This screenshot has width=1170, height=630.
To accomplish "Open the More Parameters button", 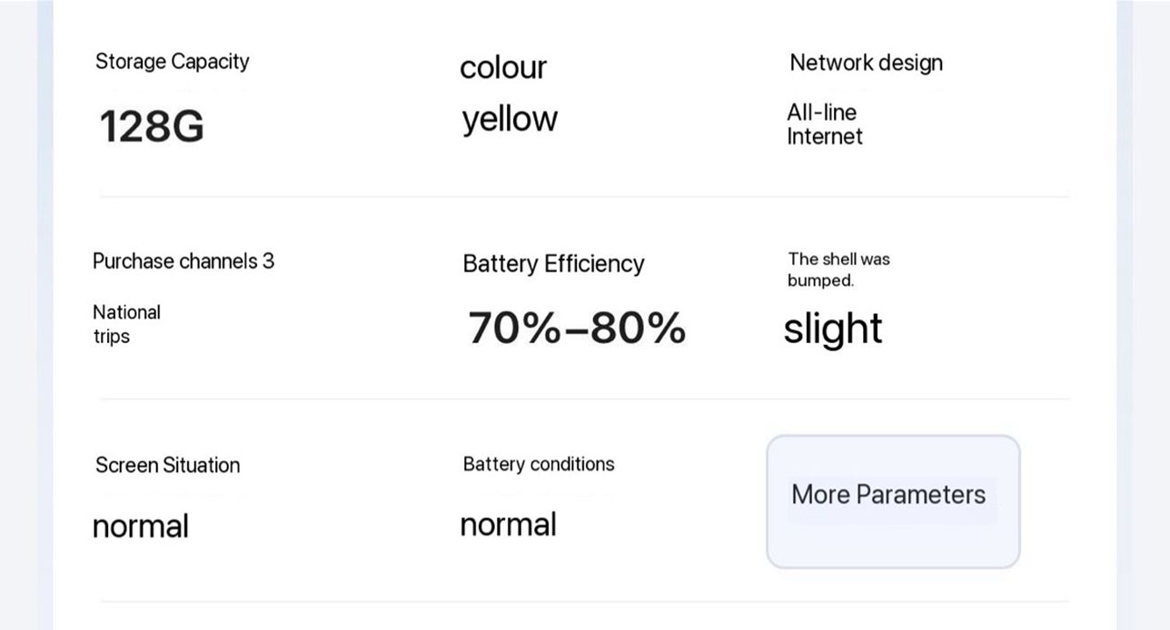I will 893,502.
